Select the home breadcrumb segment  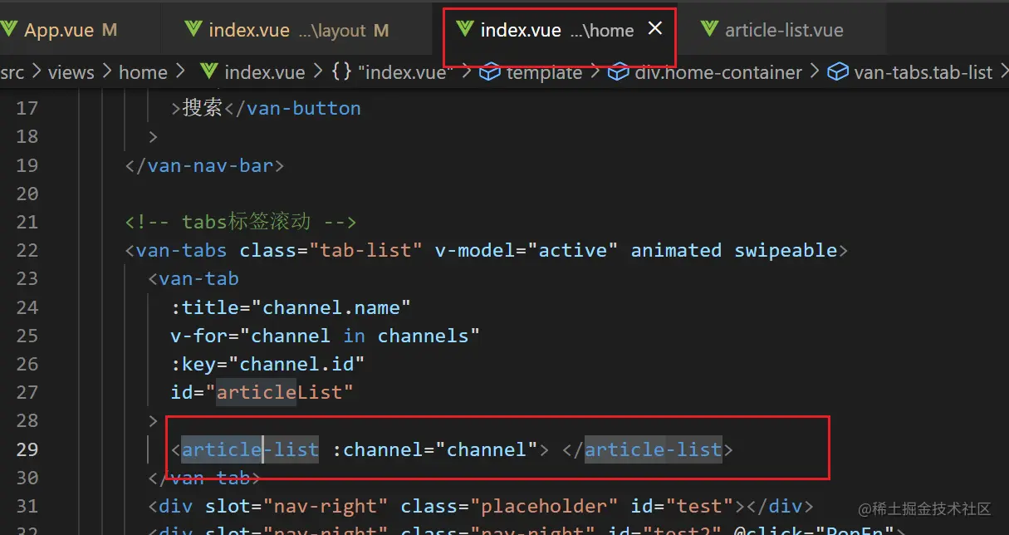(x=143, y=72)
